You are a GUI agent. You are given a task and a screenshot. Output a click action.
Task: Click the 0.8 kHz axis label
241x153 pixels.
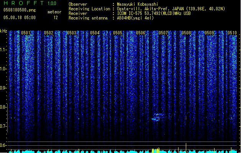point(3,107)
